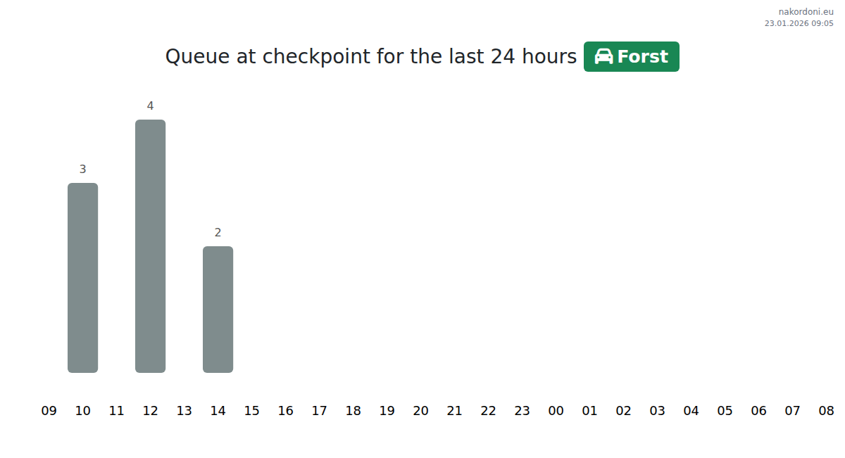Select the 18 hour axis label
This screenshot has width=845, height=458.
click(x=353, y=411)
